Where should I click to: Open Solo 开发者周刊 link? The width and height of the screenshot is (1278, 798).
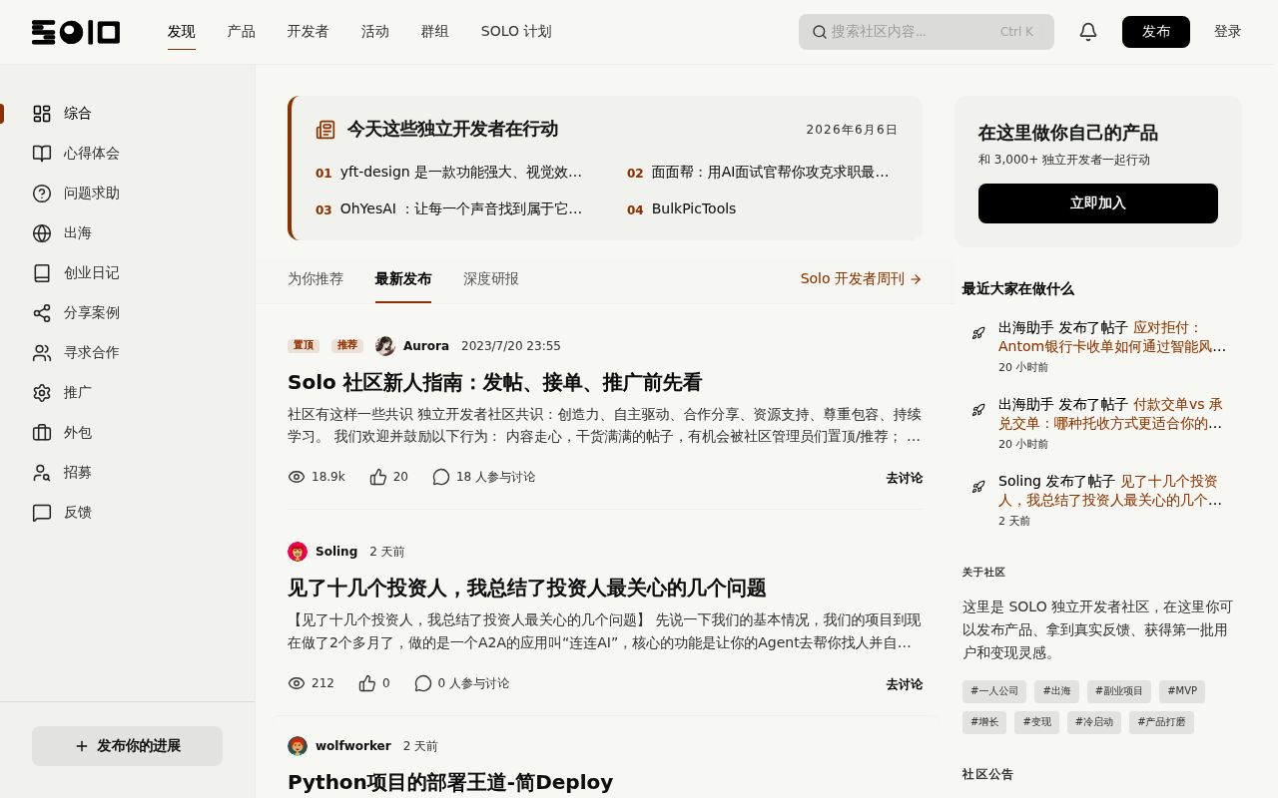pyautogui.click(x=861, y=279)
